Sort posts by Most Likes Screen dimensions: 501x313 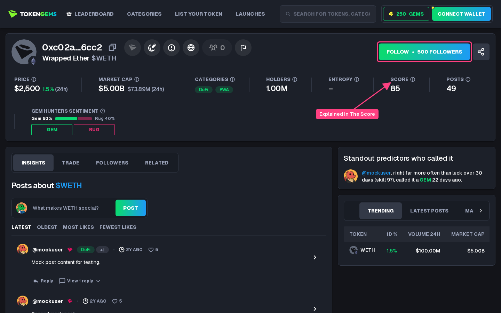pos(78,227)
